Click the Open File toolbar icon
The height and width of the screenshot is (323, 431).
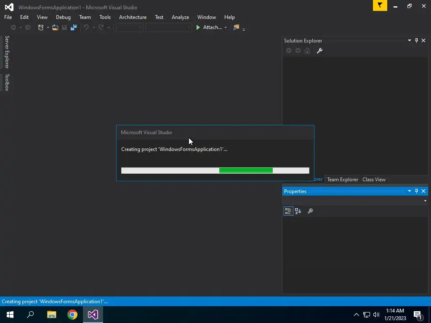[55, 27]
